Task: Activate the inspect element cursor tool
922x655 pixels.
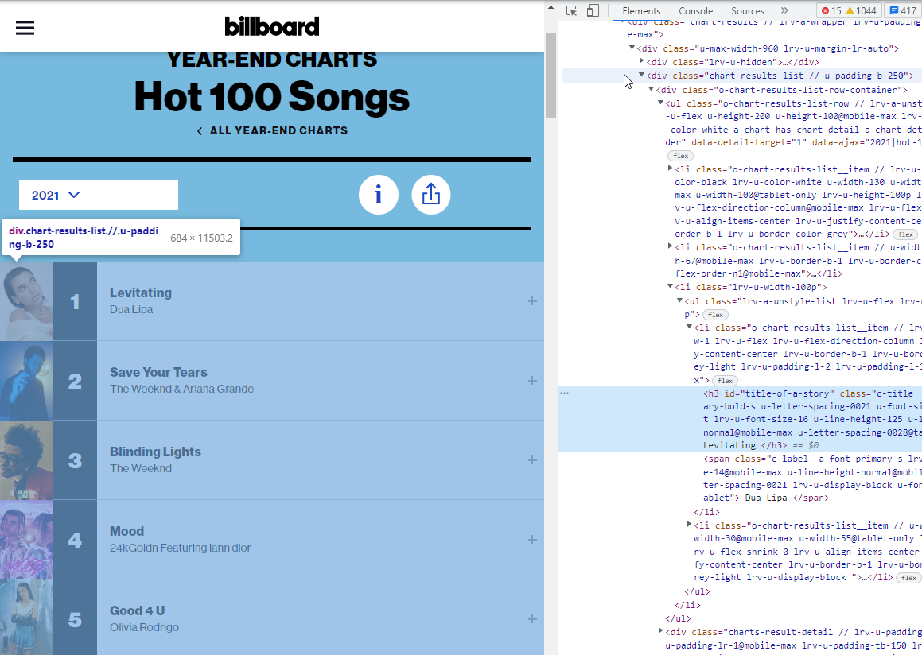Action: (x=570, y=11)
